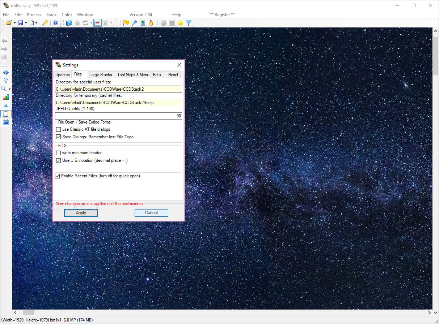Expand the magnifier zoom dropdown arrow
439x324 pixels.
(10, 89)
